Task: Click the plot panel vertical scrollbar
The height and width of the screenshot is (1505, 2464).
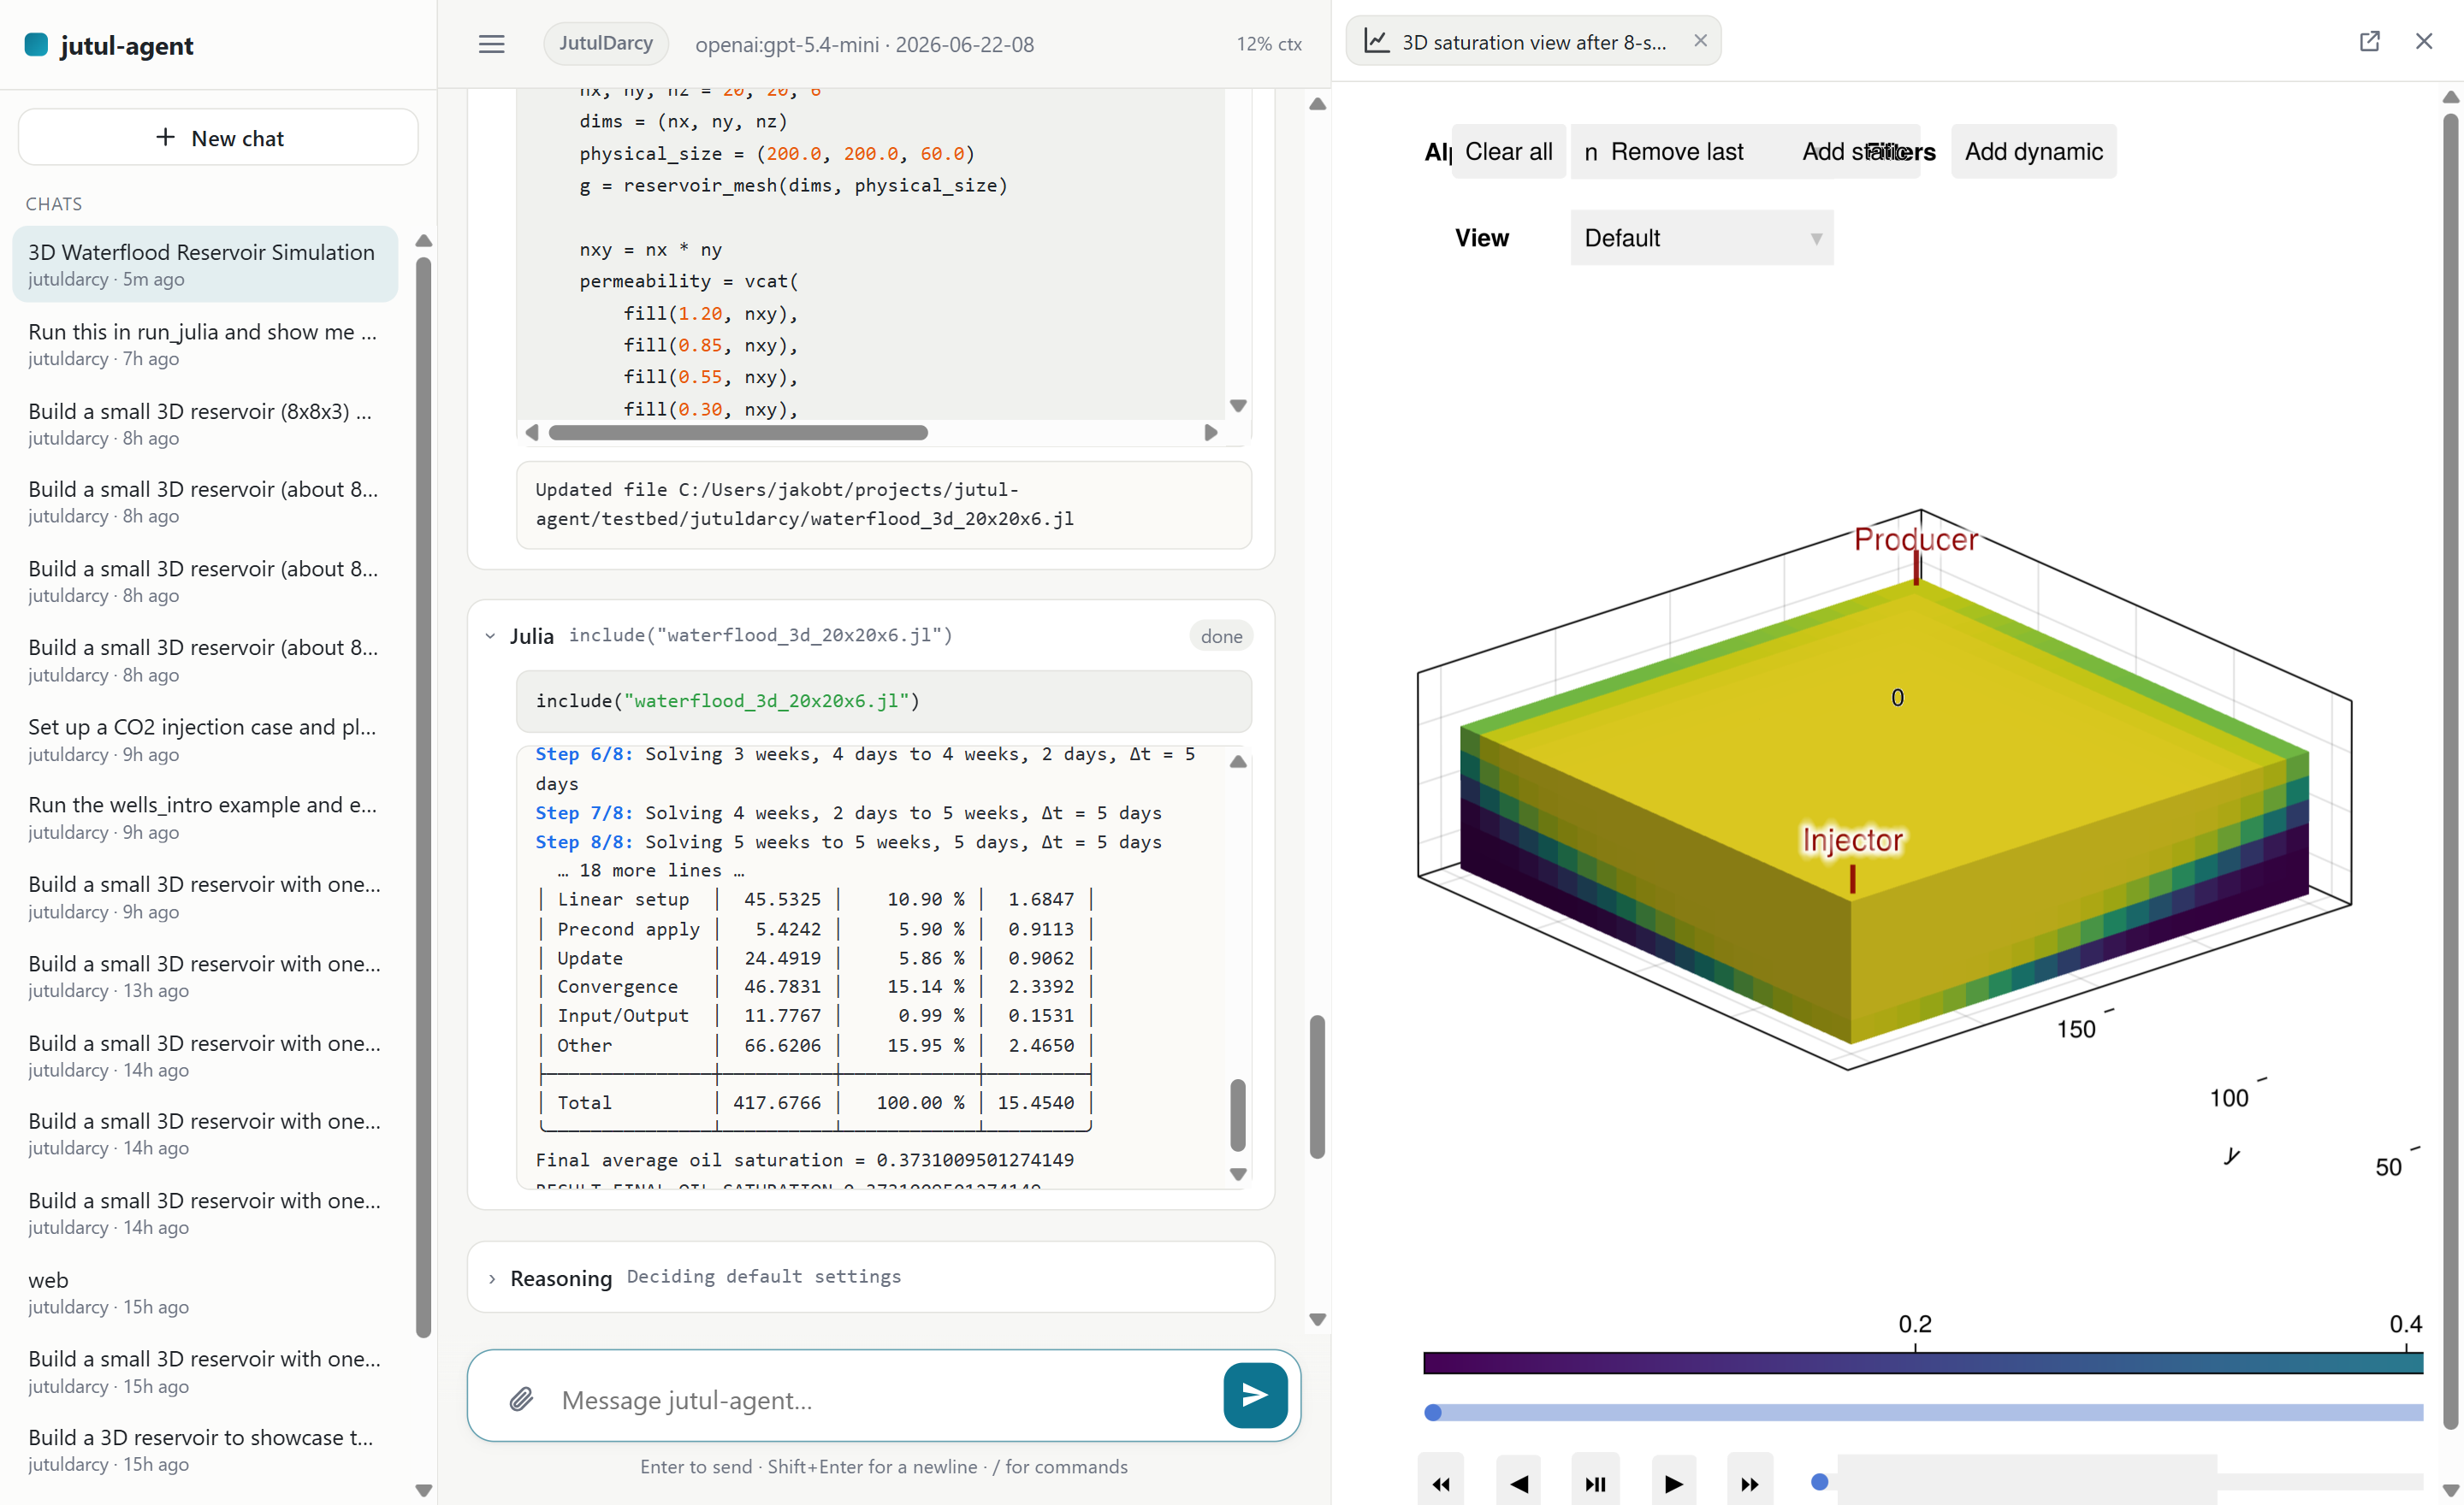Action: [2450, 770]
